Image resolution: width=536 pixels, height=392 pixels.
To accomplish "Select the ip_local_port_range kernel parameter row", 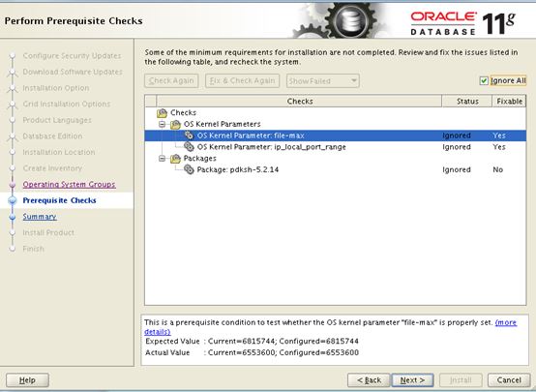I will tap(335, 147).
